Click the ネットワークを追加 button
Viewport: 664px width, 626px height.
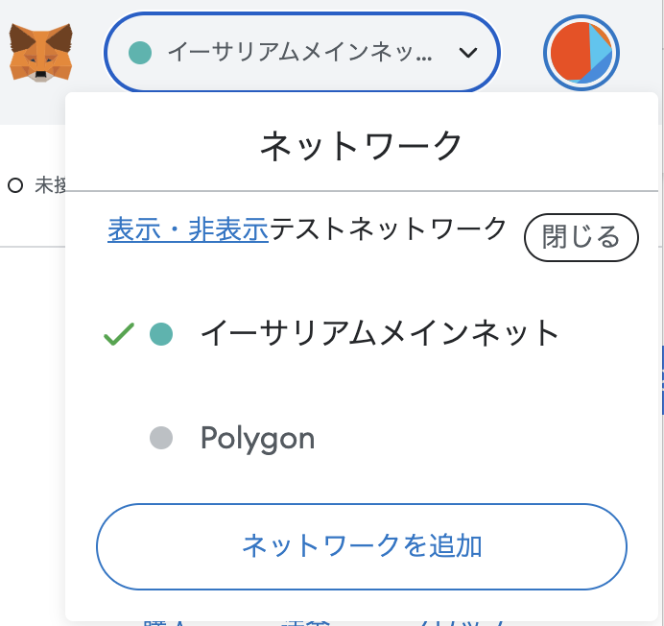(x=361, y=546)
